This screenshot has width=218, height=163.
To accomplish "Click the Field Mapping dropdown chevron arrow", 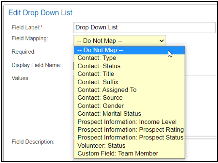I will 161,41.
